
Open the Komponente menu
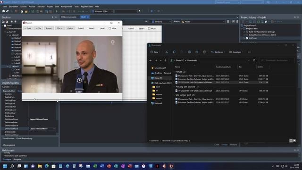point(67,7)
